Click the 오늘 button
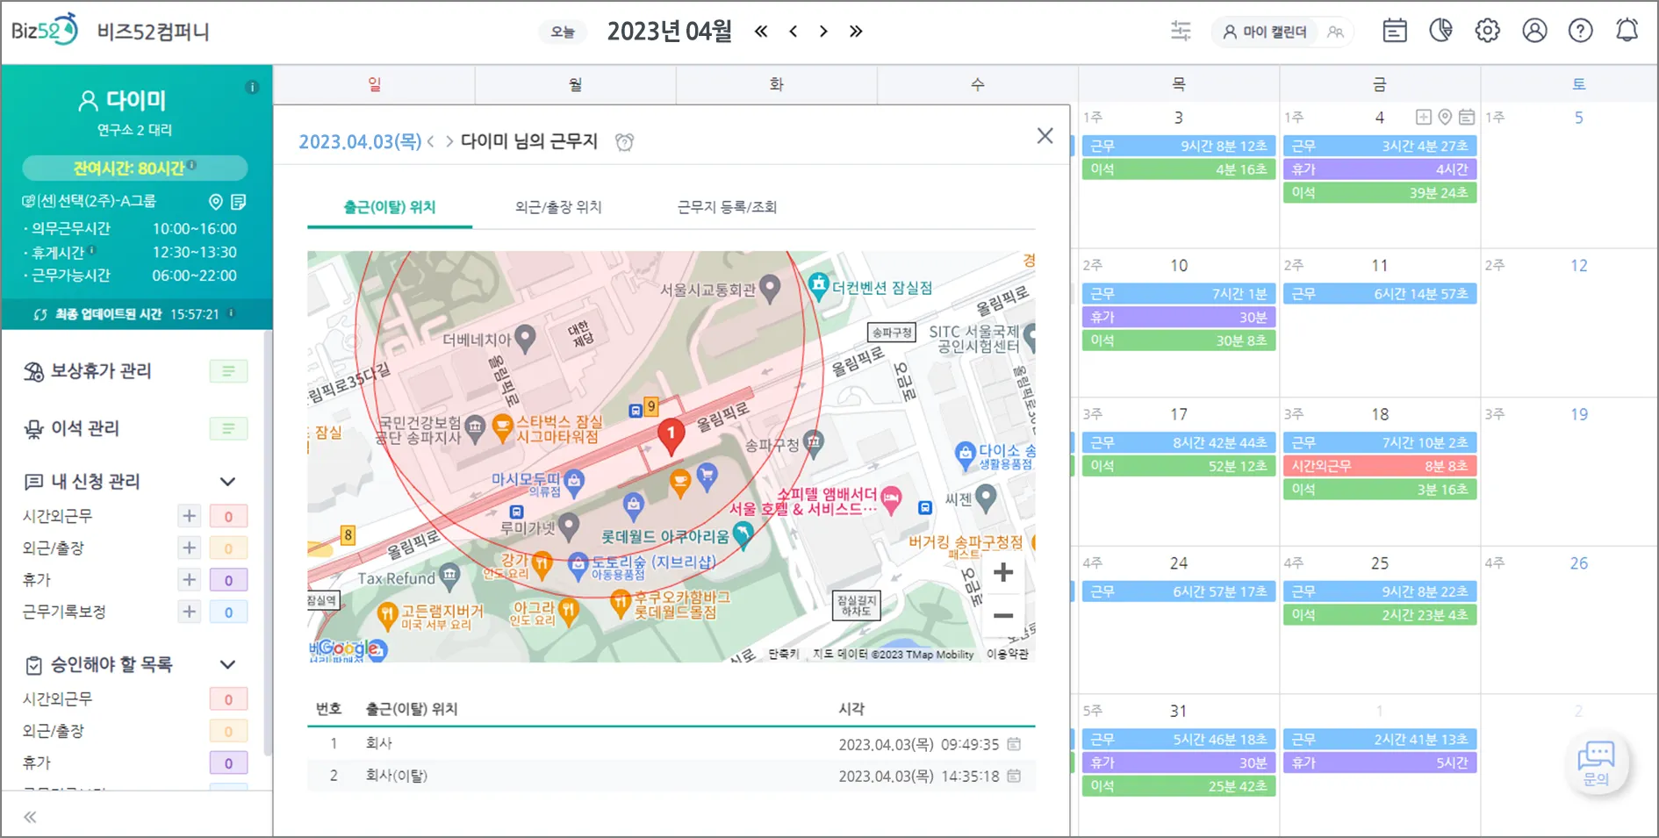Viewport: 1659px width, 838px height. tap(563, 32)
